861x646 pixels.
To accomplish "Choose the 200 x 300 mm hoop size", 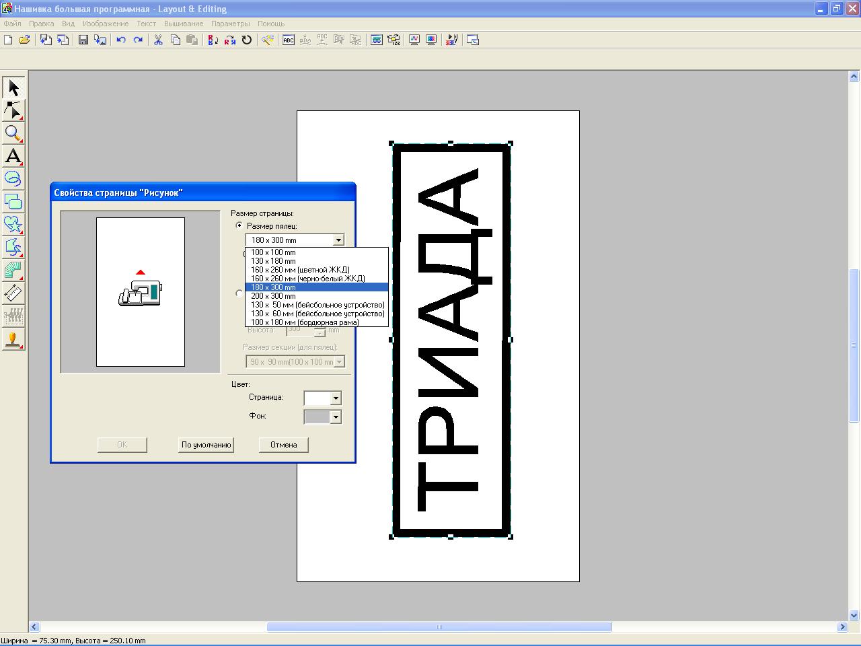I will click(x=273, y=296).
